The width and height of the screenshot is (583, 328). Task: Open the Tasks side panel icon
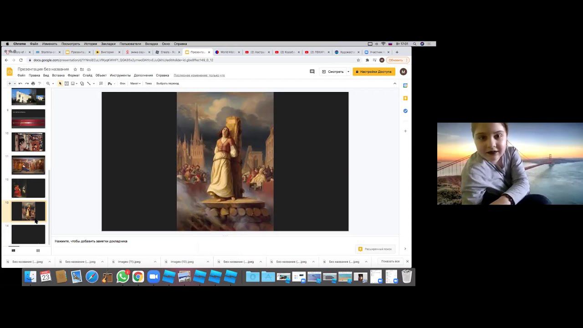405,111
